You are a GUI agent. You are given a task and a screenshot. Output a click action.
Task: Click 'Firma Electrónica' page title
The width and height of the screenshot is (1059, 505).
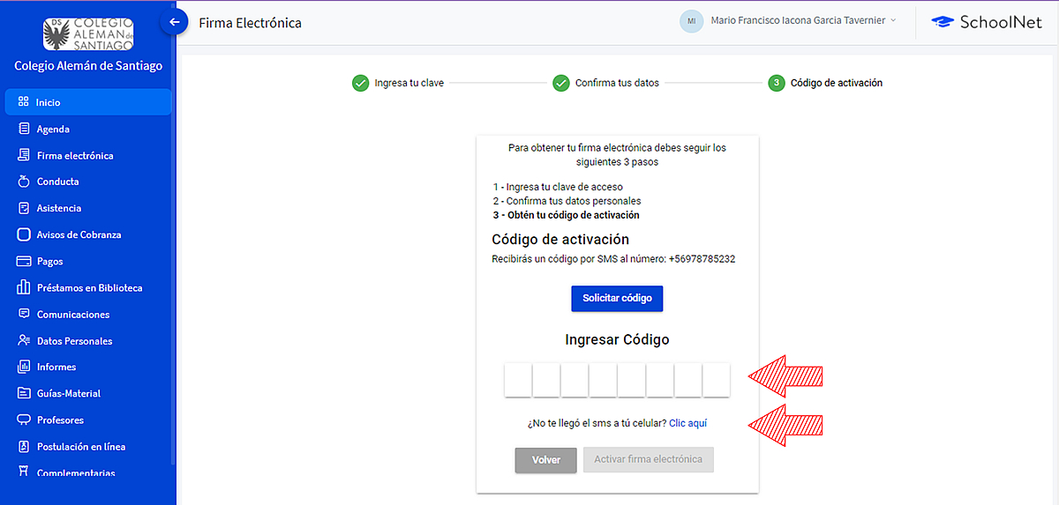coord(251,23)
